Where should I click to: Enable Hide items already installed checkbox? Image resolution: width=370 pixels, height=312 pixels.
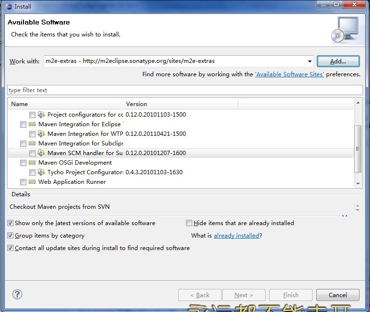pyautogui.click(x=189, y=223)
